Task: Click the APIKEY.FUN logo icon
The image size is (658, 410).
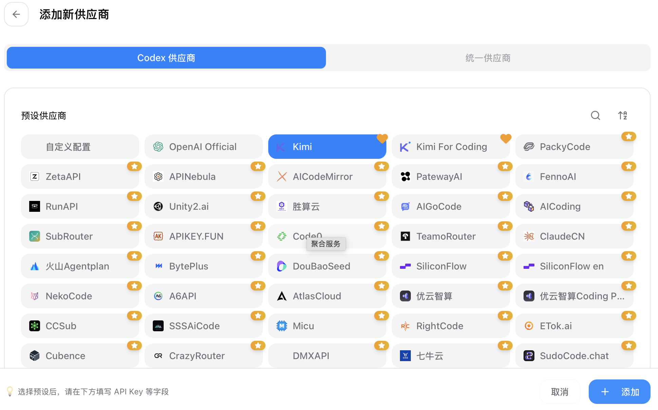Action: (x=158, y=236)
